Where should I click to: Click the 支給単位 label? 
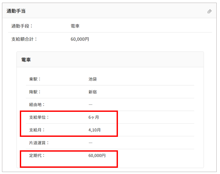[x=39, y=117]
